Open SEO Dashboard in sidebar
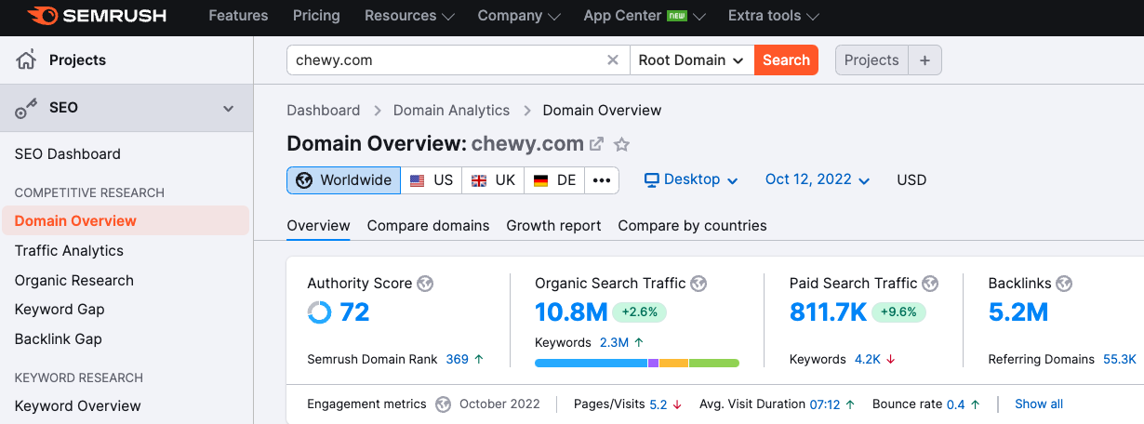Screen dimensions: 1144x424 (68, 154)
